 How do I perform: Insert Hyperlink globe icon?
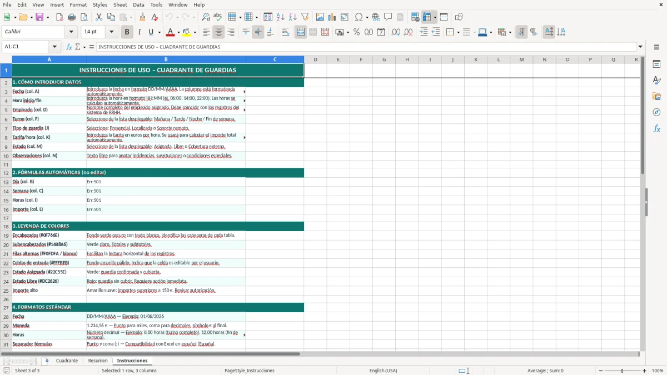(x=376, y=17)
